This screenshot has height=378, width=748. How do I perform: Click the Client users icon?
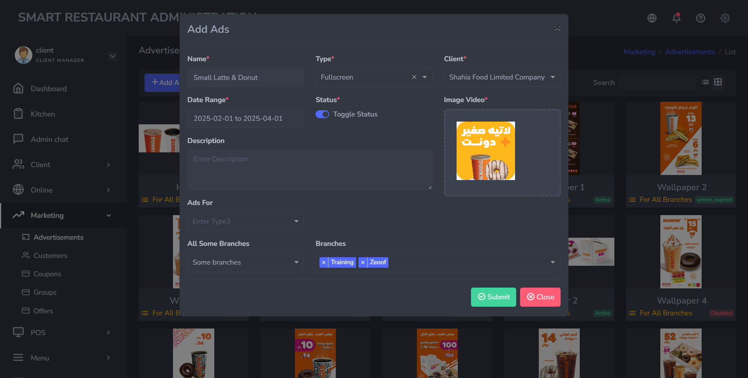[x=18, y=164]
